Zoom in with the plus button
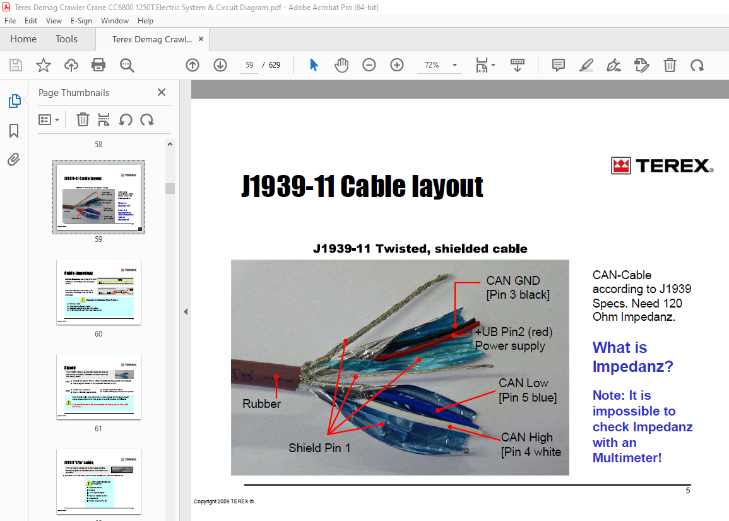Viewport: 729px width, 521px height. (x=397, y=65)
